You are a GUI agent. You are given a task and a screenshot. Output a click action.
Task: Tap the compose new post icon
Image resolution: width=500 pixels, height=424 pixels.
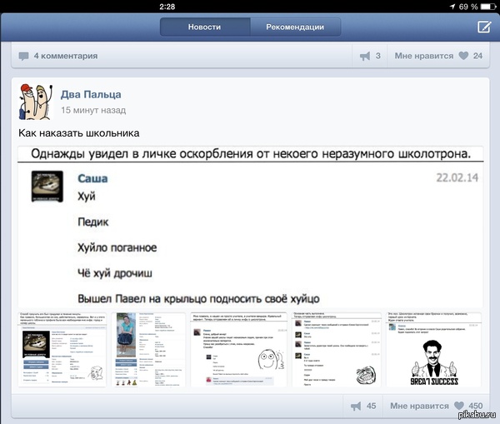click(484, 27)
